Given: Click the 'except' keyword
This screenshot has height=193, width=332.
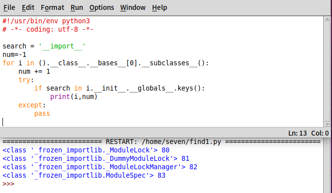Looking at the screenshot, I should 30,105.
